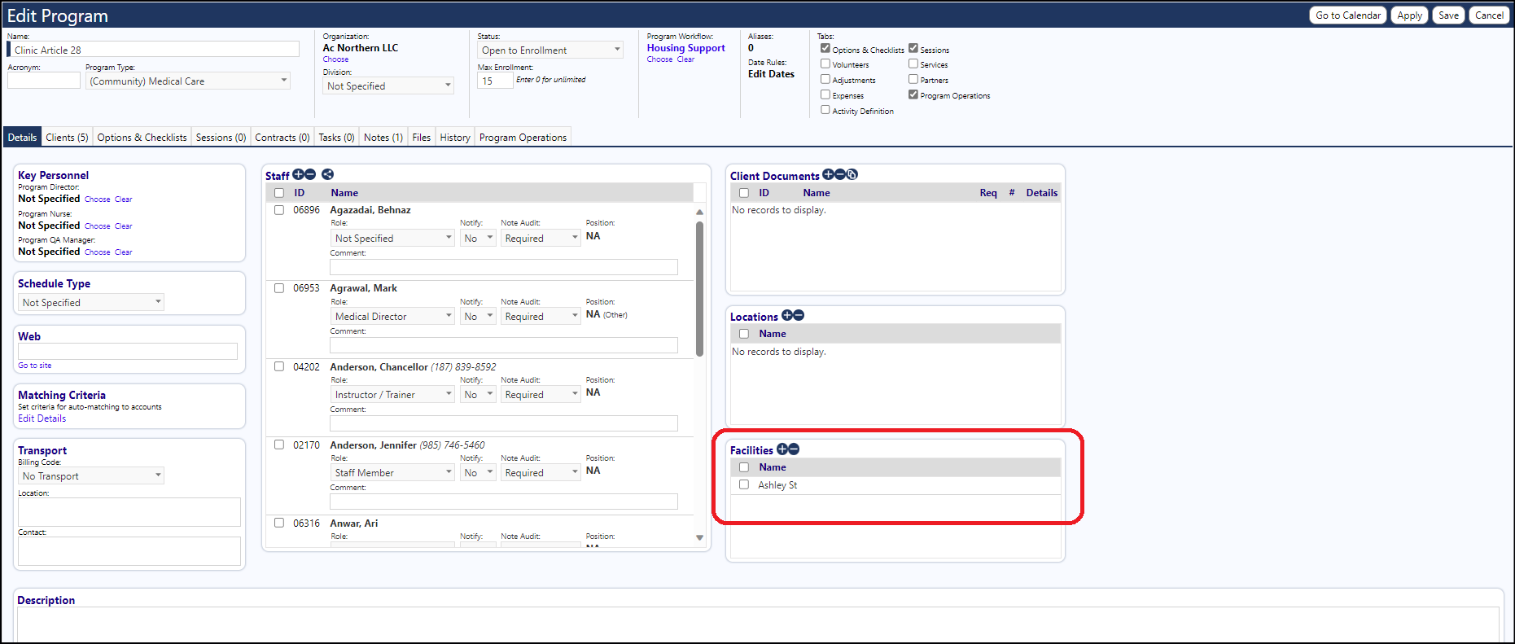Uncheck the Program Operations tab checkbox
Viewport: 1515px width, 644px height.
[x=913, y=94]
